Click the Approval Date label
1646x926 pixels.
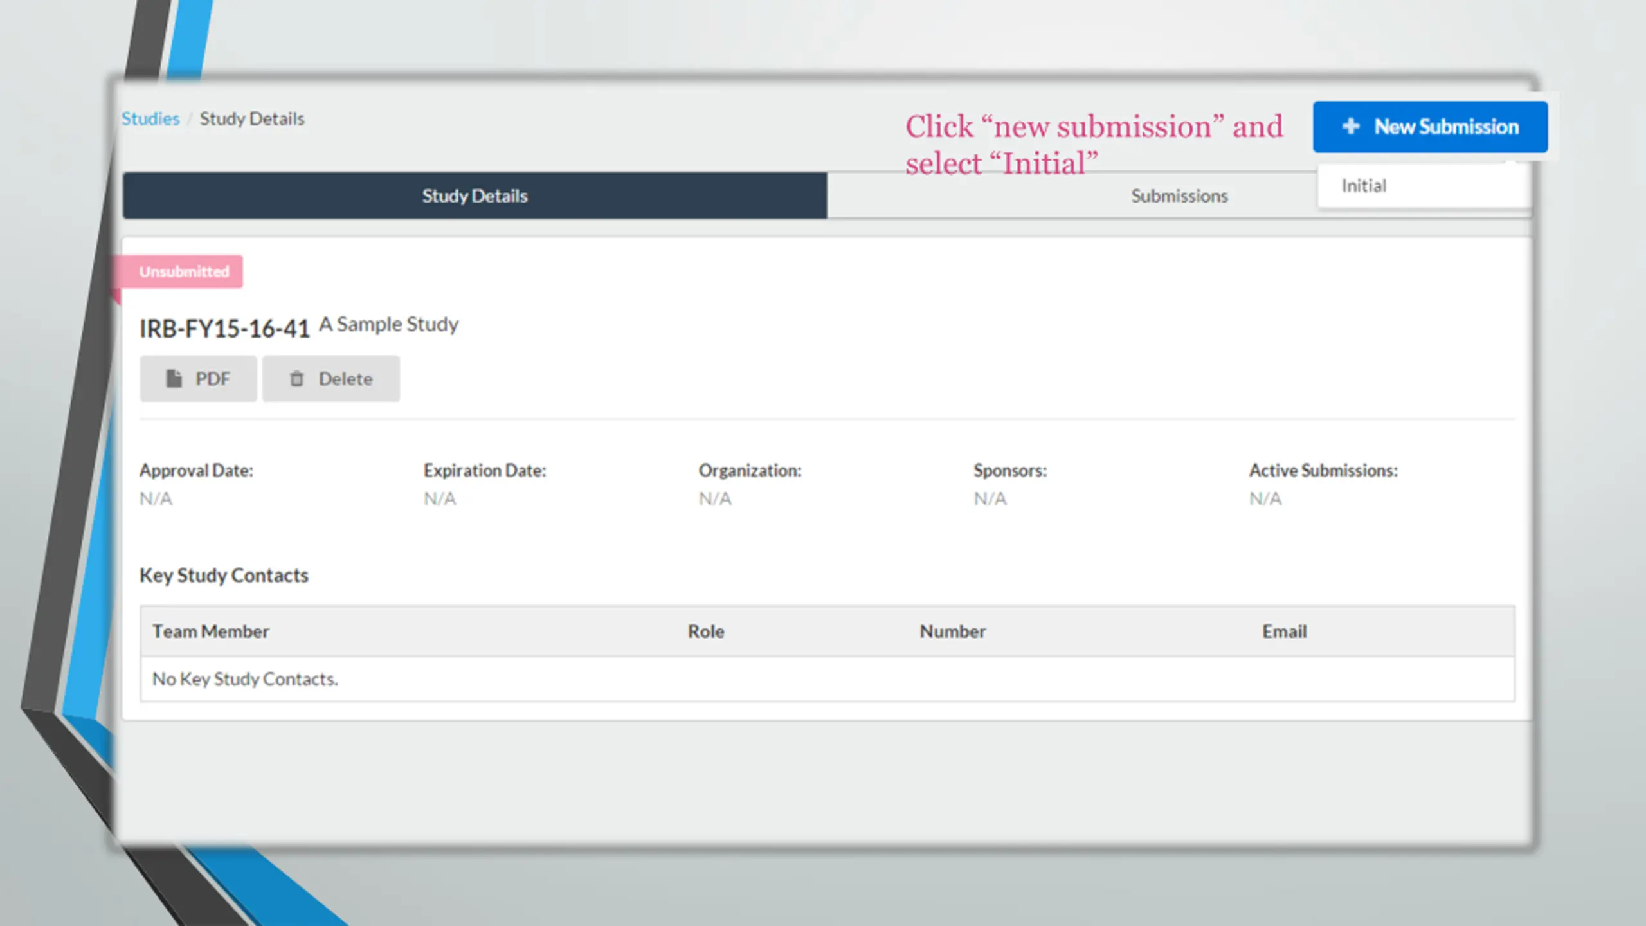click(x=197, y=471)
